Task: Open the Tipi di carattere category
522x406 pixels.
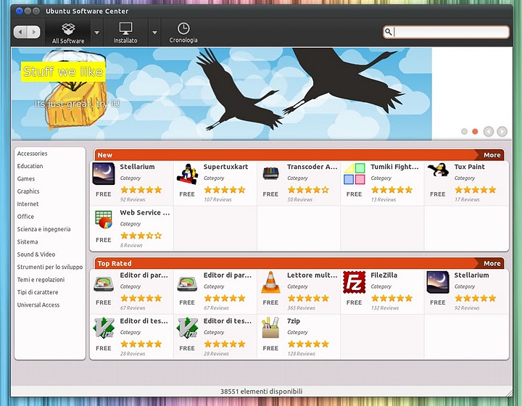Action: 38,292
